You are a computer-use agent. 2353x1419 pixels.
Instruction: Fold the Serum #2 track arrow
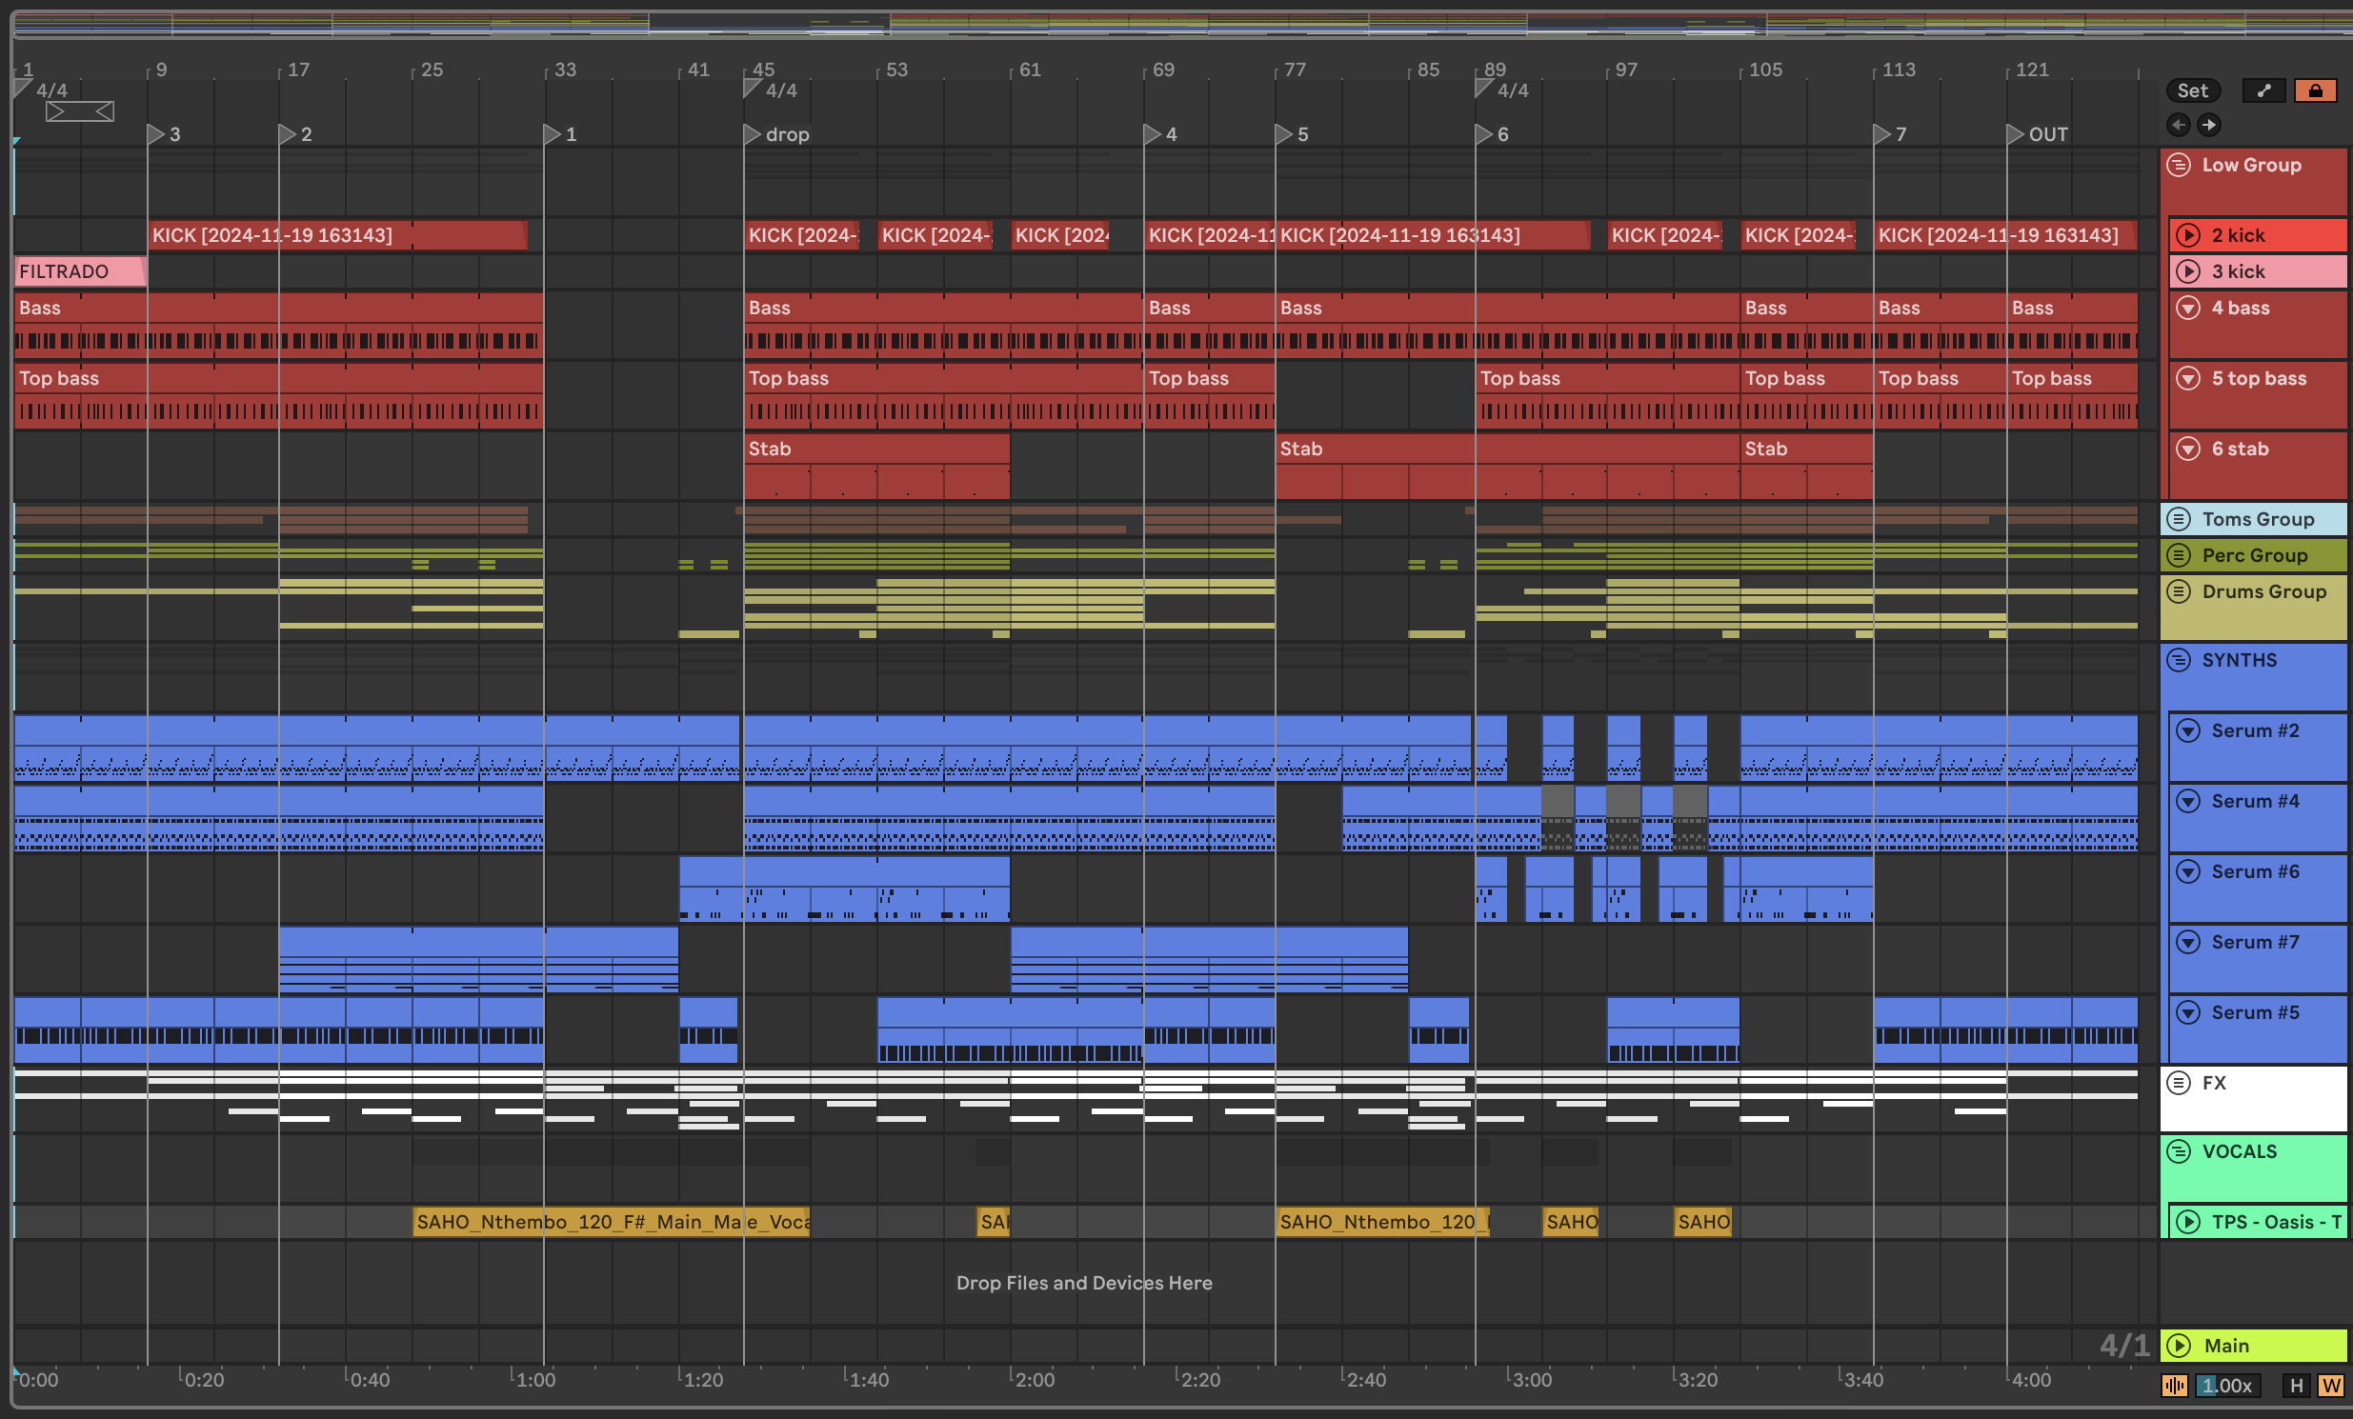[x=2188, y=731]
